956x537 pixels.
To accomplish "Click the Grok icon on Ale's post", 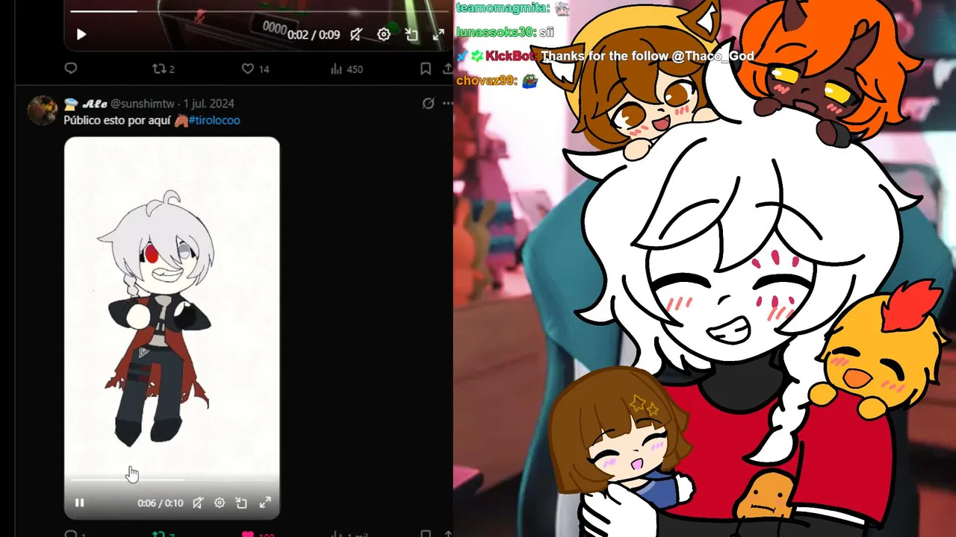I will point(428,104).
